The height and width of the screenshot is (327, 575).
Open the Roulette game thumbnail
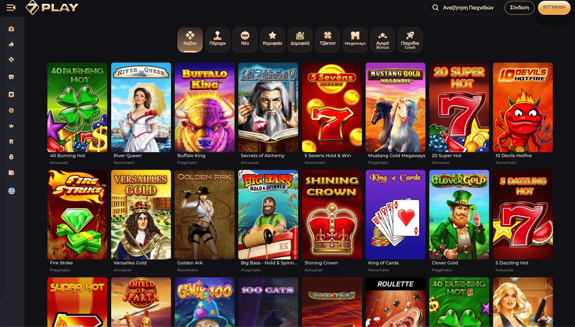tap(396, 302)
